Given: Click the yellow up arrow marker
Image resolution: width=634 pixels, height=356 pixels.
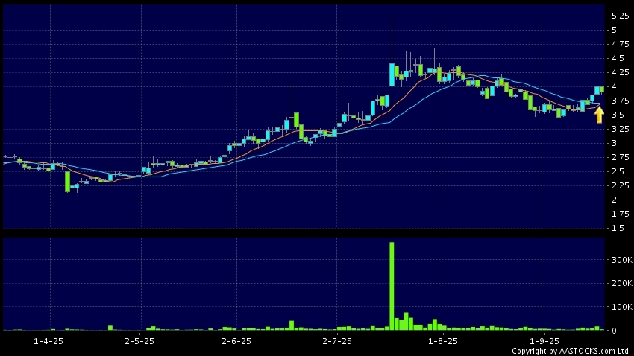Looking at the screenshot, I should point(598,115).
